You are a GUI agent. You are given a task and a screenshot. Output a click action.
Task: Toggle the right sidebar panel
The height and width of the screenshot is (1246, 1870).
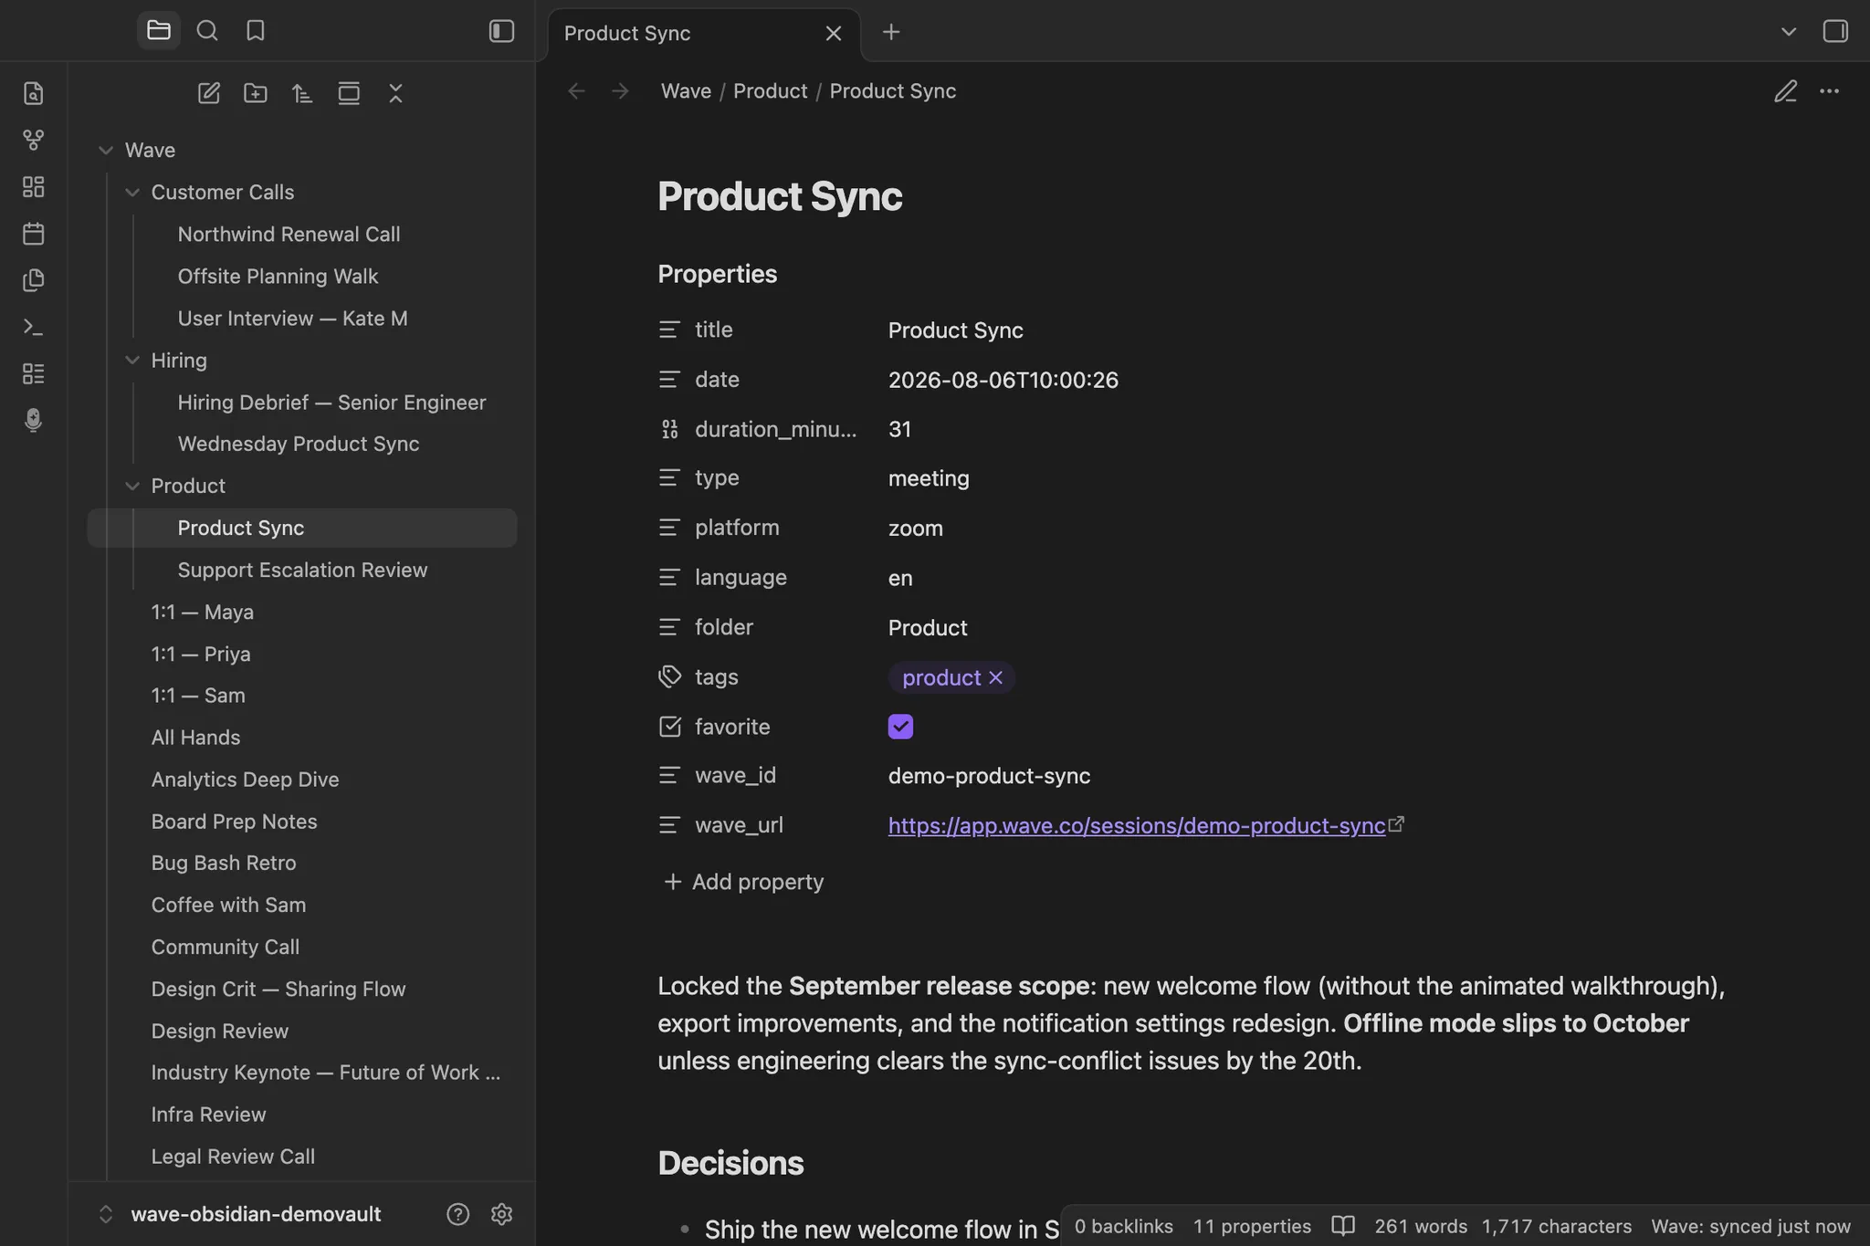[x=1835, y=31]
